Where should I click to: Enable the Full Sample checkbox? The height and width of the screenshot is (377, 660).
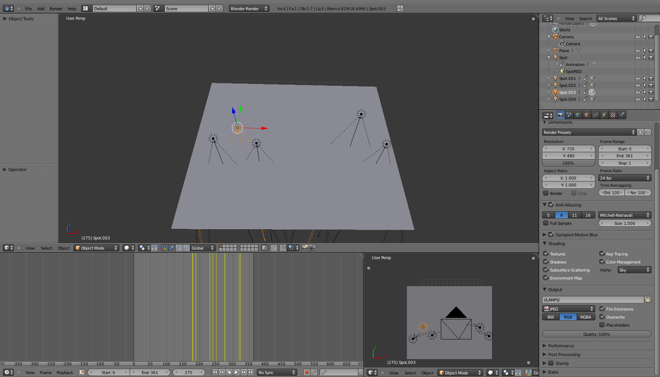pos(546,223)
